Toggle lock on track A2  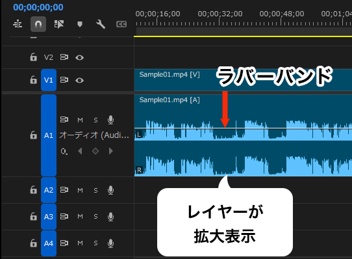pos(34,190)
